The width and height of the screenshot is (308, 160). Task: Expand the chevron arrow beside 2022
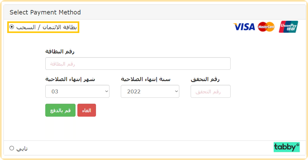click(x=176, y=91)
